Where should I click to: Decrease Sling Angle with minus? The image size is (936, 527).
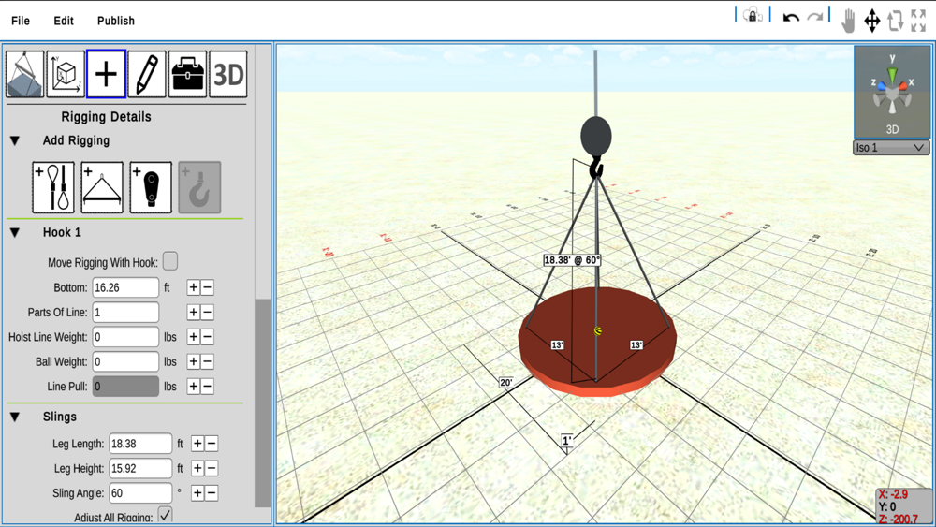coord(212,493)
